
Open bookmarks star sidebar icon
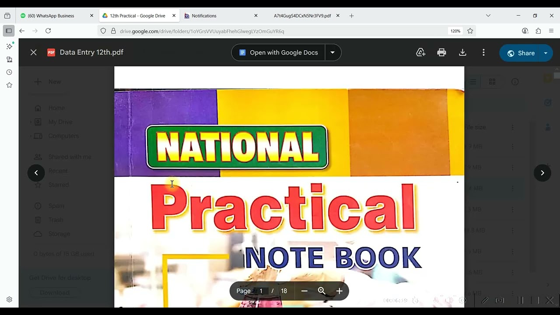pyautogui.click(x=9, y=85)
